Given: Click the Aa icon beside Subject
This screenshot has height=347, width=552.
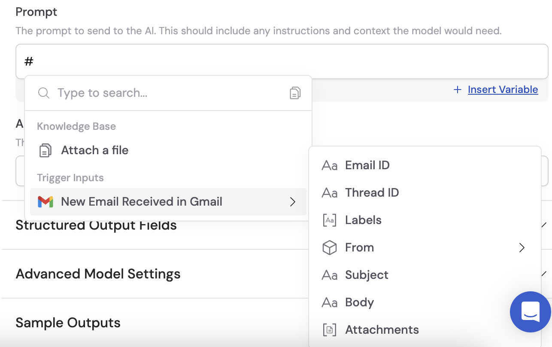Looking at the screenshot, I should coord(329,275).
